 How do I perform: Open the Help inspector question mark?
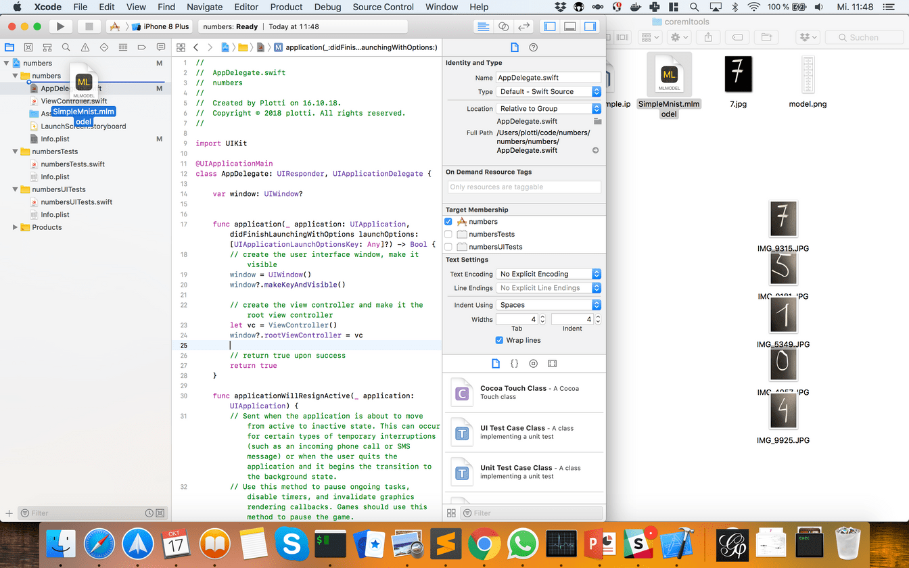coord(534,47)
